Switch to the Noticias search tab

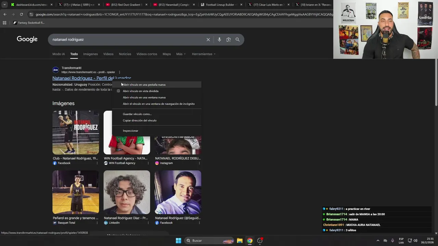[x=125, y=54]
